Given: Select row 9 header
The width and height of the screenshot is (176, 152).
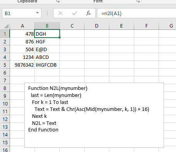Looking at the screenshot, I should (5, 96).
